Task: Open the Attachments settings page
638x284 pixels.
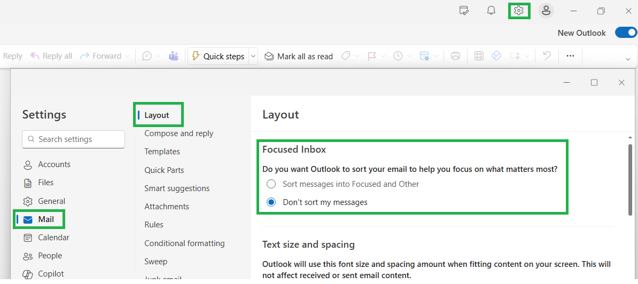Action: pos(167,207)
